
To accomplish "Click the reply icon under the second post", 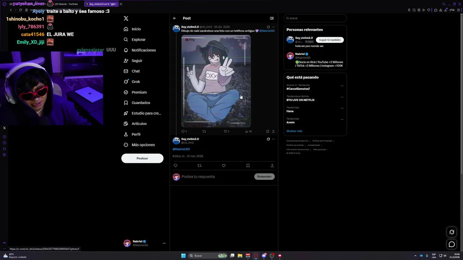I will (175, 165).
